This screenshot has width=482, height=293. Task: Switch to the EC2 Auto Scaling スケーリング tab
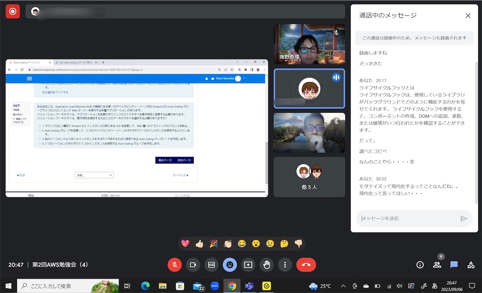(76, 62)
